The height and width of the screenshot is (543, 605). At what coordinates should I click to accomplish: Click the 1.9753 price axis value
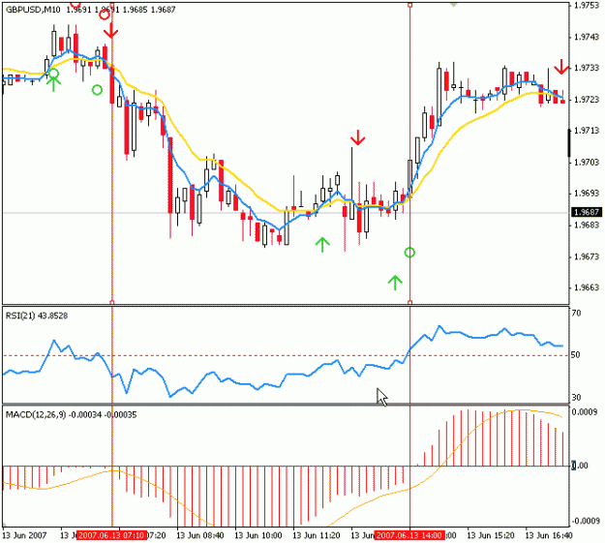[587, 6]
